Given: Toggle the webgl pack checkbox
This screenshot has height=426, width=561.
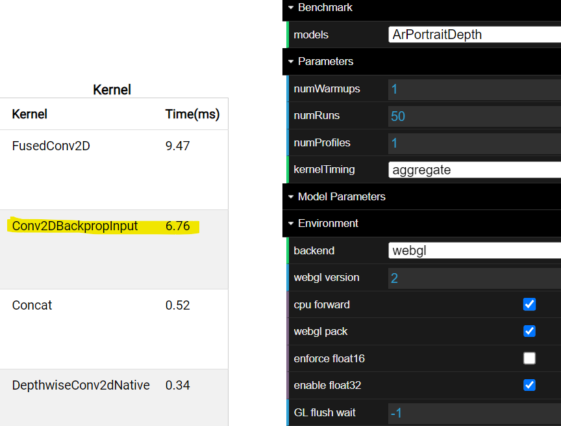Looking at the screenshot, I should (x=529, y=331).
